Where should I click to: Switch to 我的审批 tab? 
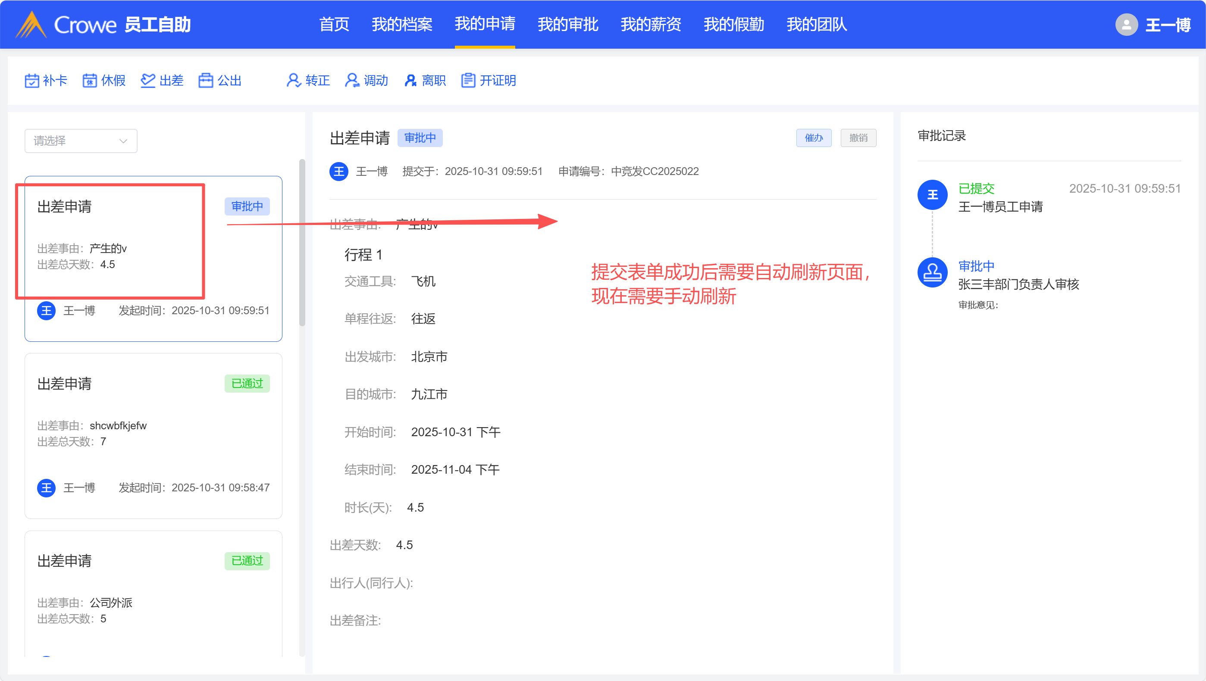(567, 24)
